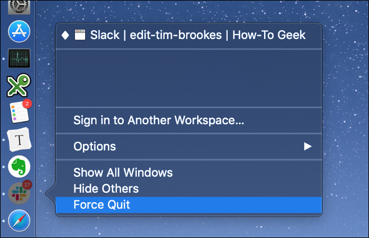This screenshot has height=238, width=369.
Task: Launch Activity Monitor from the dock
Action: (18, 58)
